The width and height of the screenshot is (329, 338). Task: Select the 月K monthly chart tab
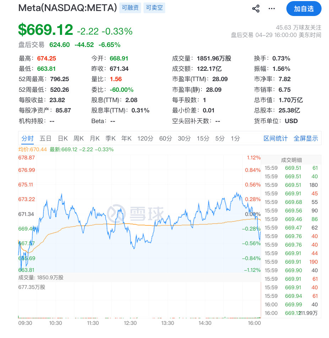tap(95, 138)
